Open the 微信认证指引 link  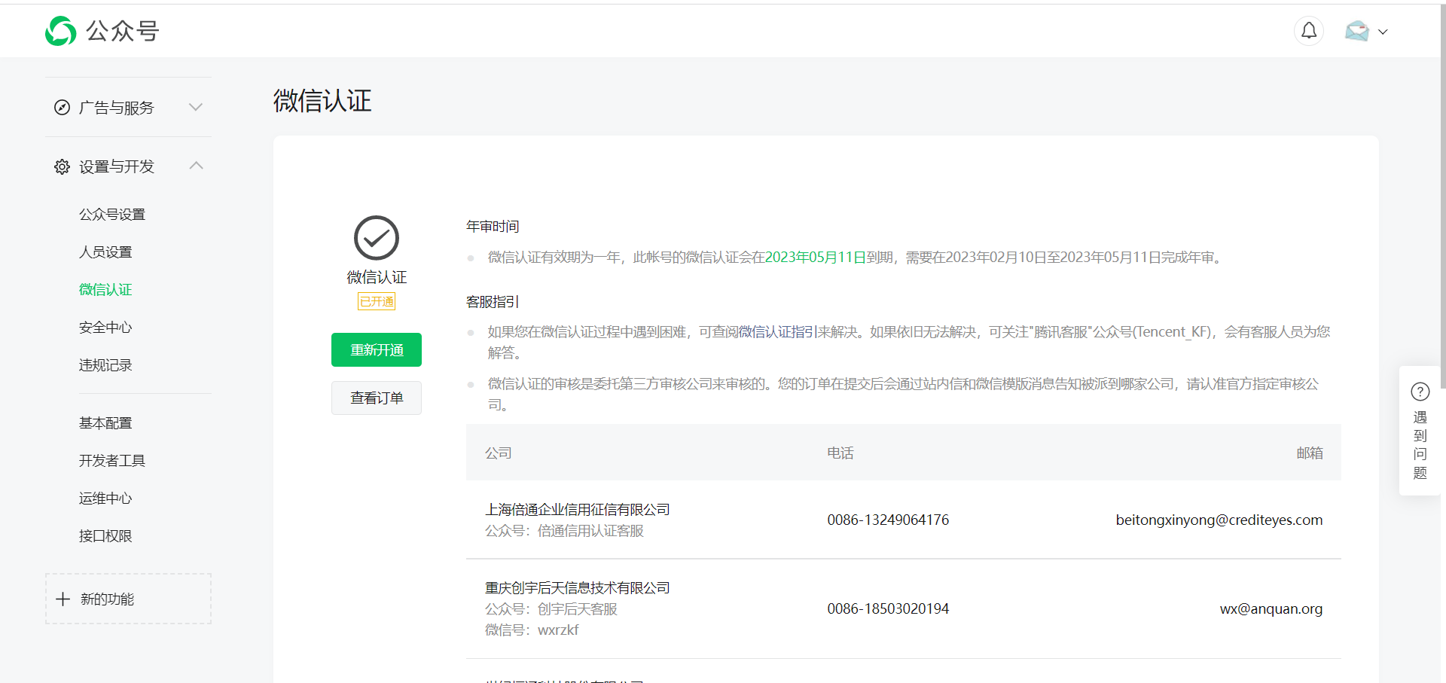(x=778, y=332)
